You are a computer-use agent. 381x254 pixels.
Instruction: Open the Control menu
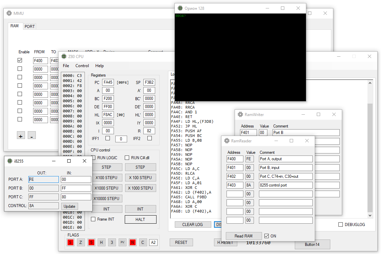coord(82,66)
